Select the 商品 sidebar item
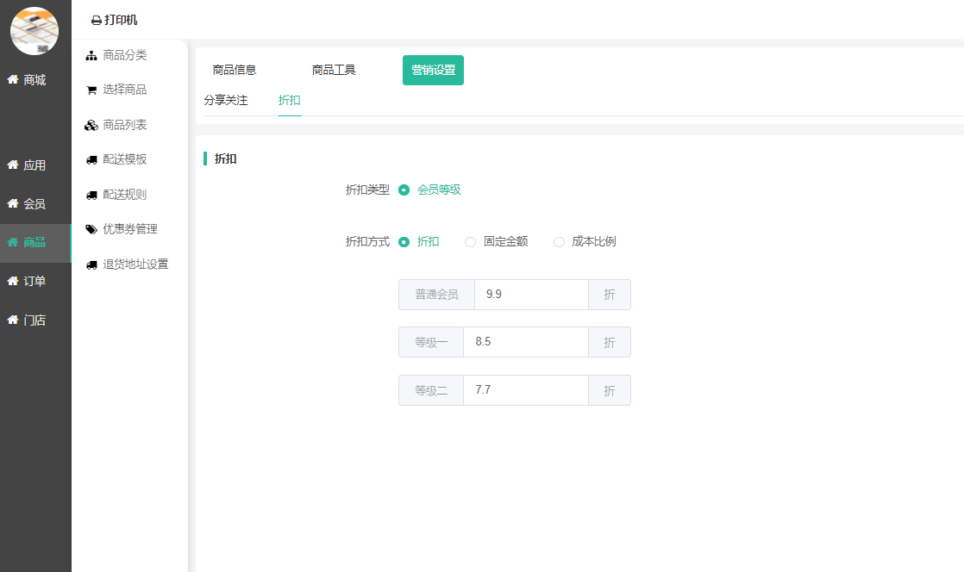 tap(34, 243)
